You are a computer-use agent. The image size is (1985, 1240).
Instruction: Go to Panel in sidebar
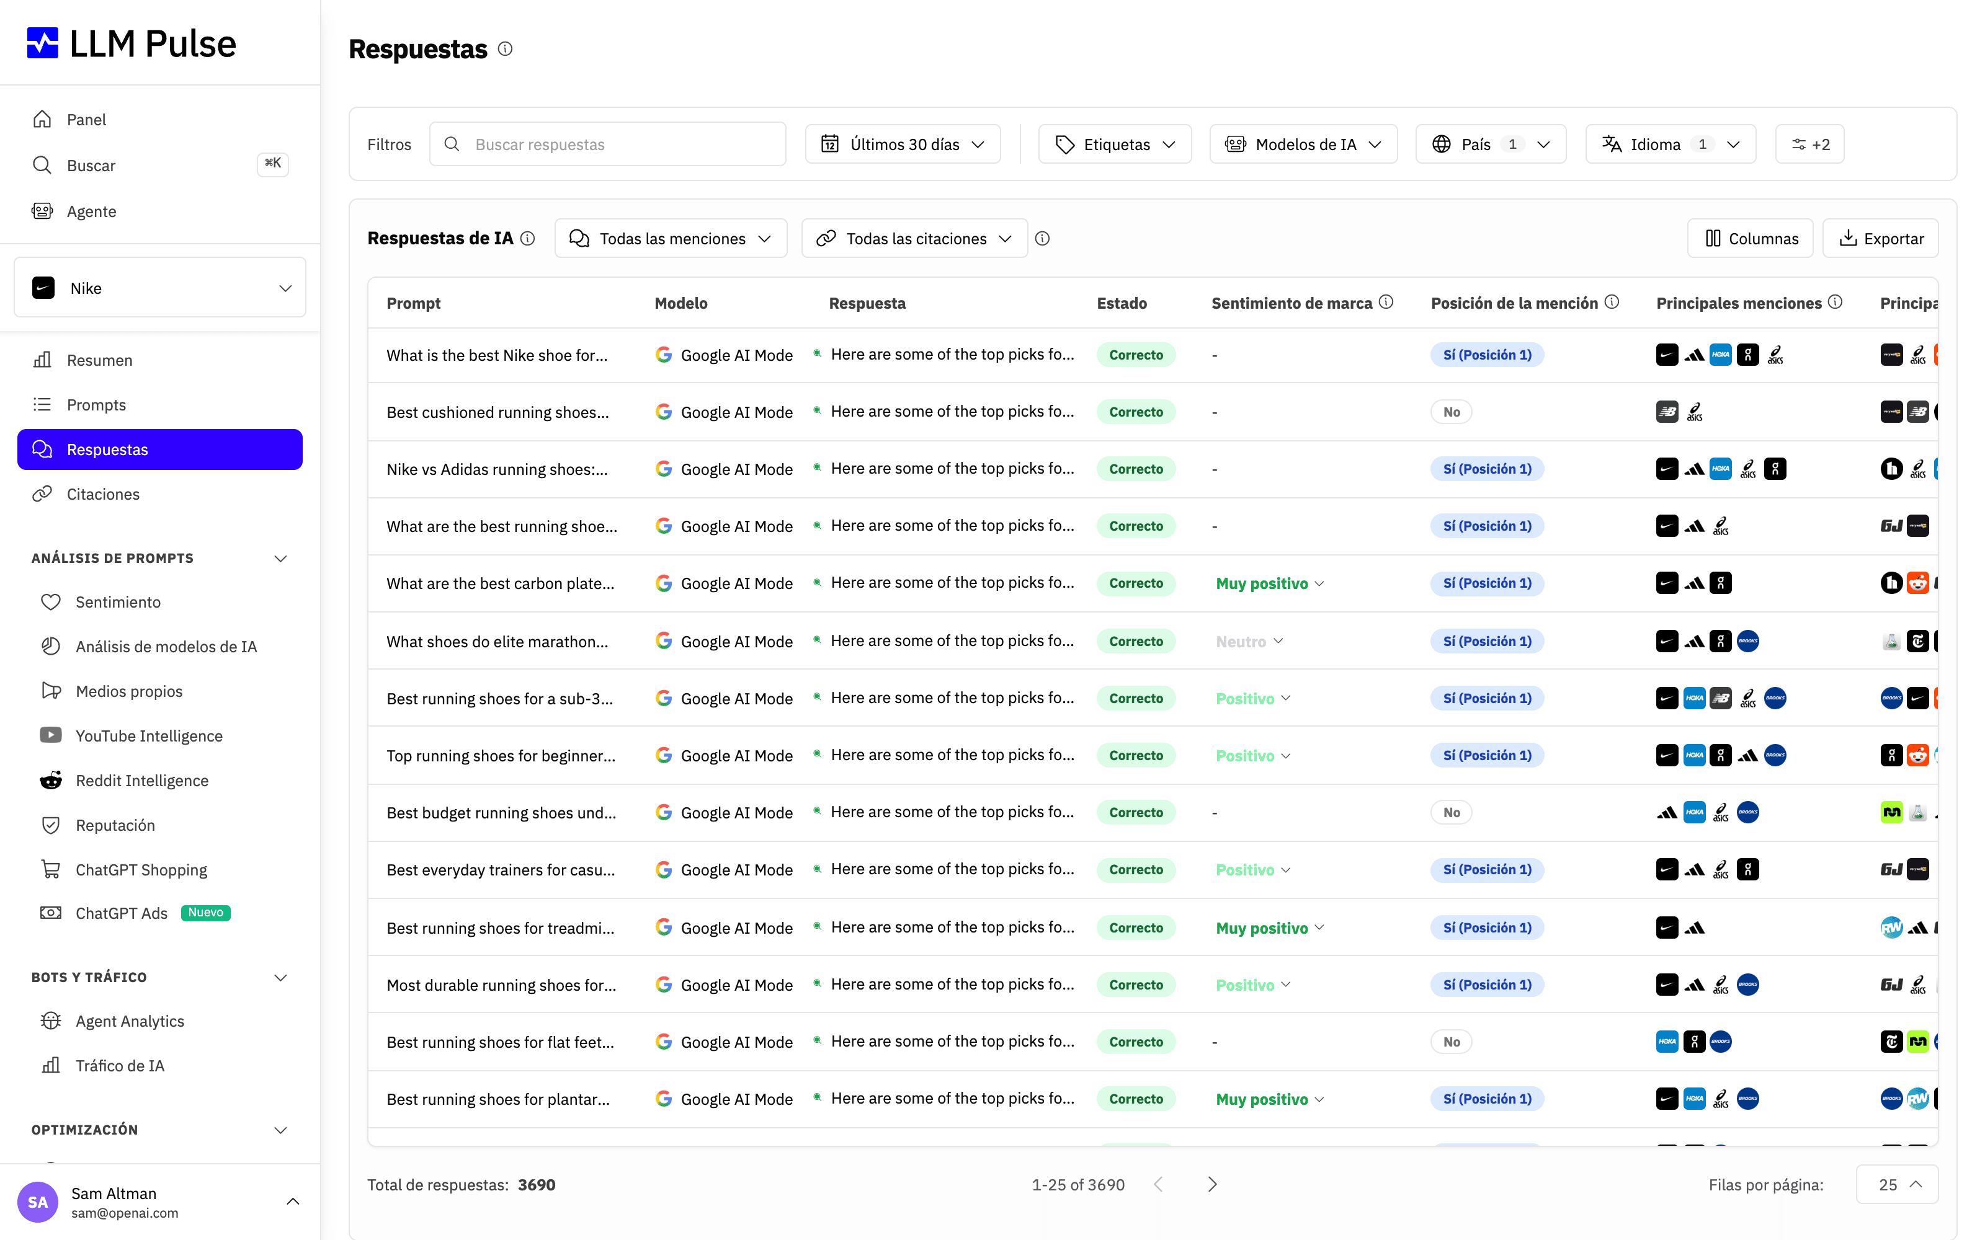pos(160,119)
